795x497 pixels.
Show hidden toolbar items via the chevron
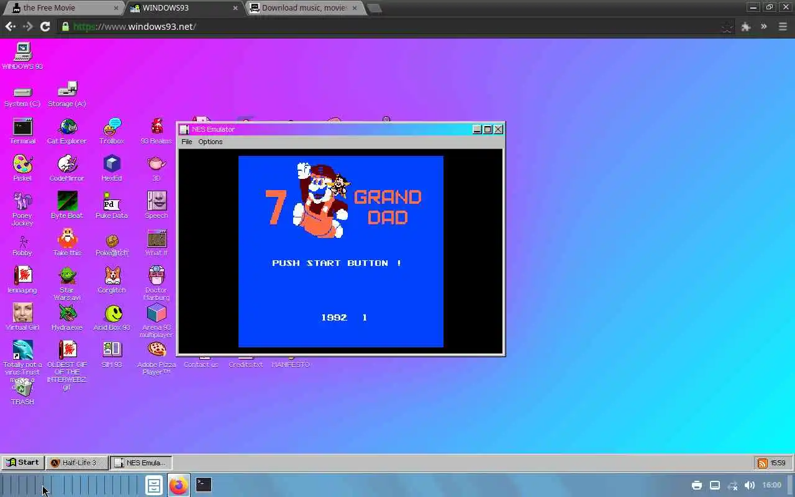point(764,27)
